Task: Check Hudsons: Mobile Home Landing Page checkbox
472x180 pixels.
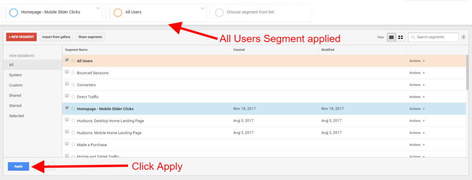Action: coord(67,132)
